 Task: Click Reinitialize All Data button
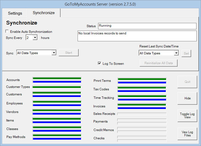click(x=159, y=63)
